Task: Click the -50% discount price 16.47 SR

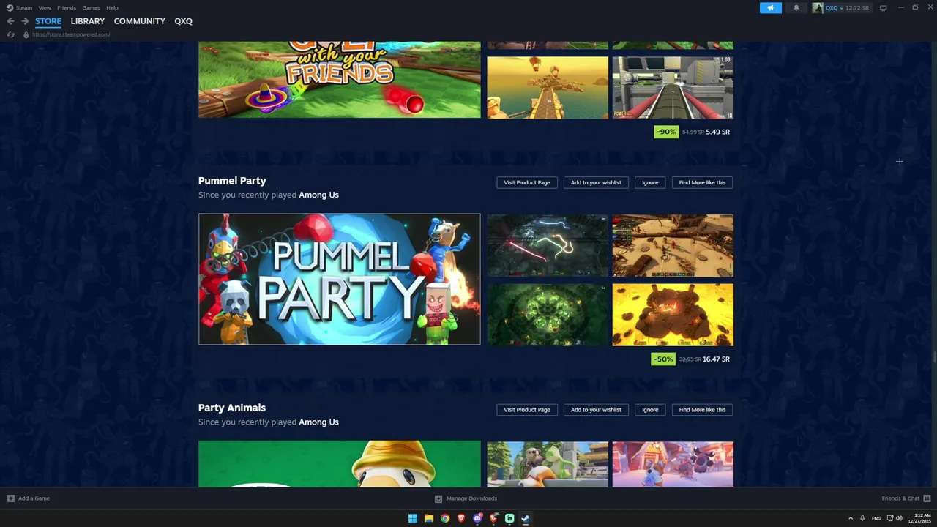Action: click(x=692, y=359)
